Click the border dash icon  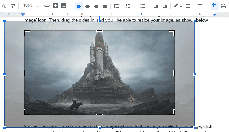click(200, 6)
